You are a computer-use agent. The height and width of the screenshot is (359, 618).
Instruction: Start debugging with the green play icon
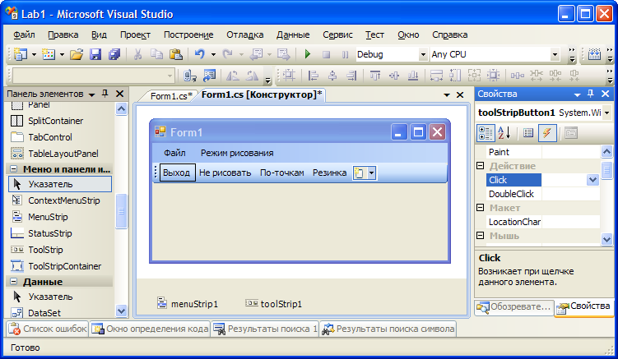tap(308, 54)
